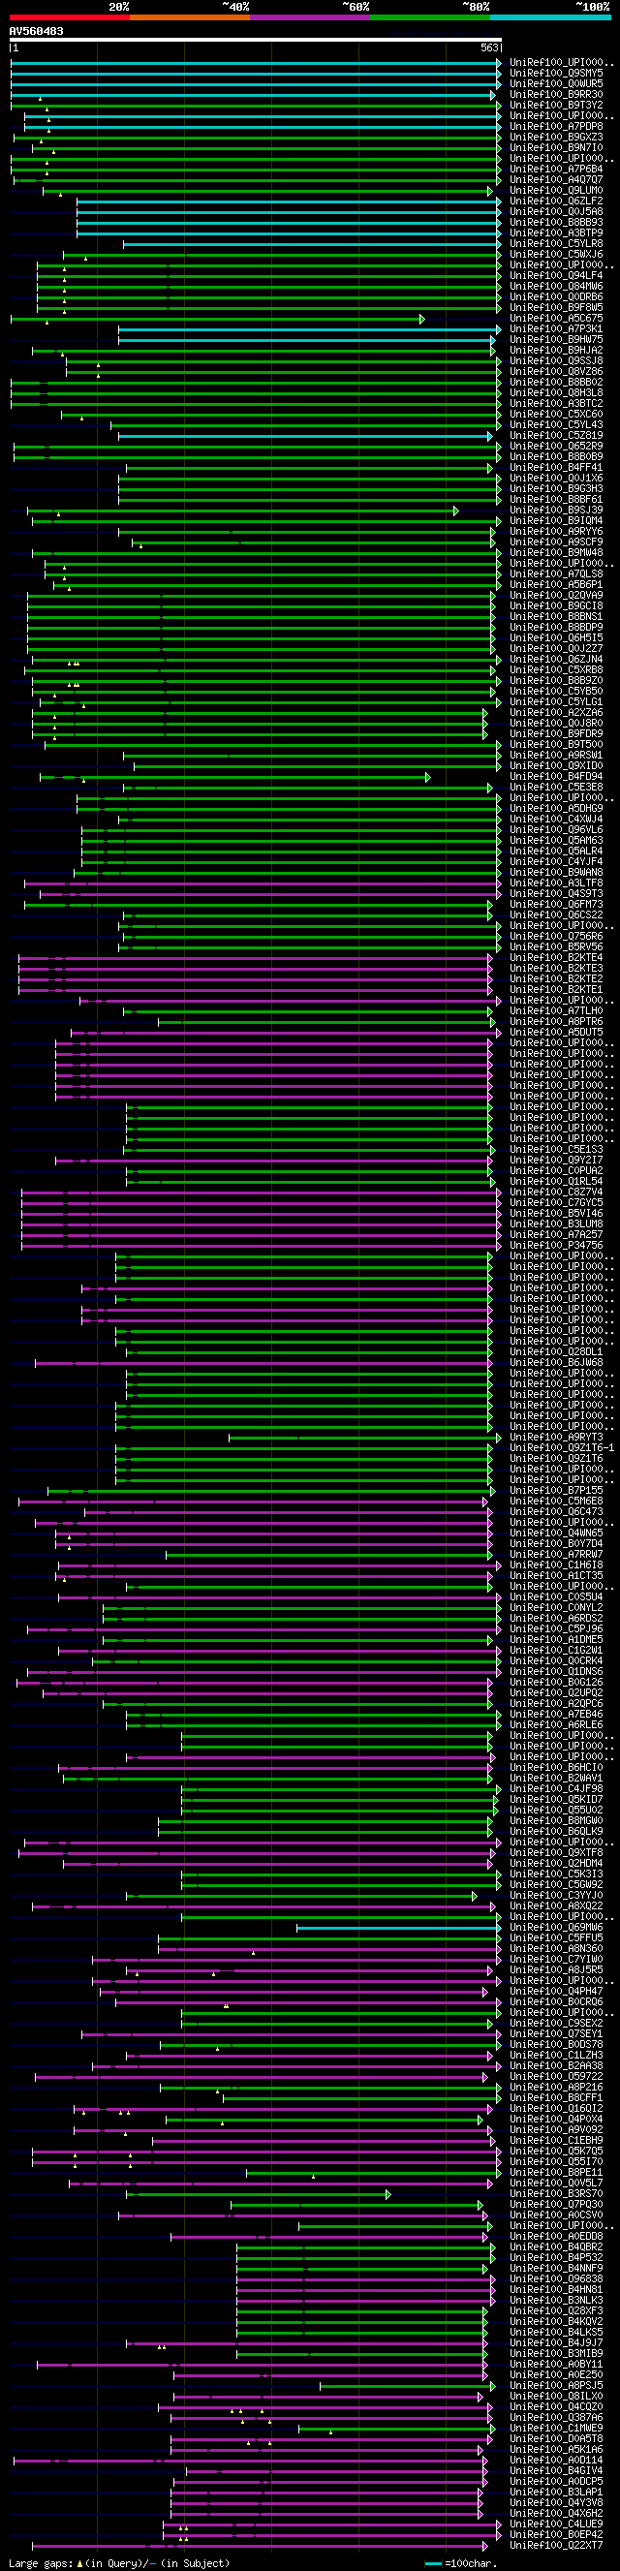Click the white query sequence bar

256,40
